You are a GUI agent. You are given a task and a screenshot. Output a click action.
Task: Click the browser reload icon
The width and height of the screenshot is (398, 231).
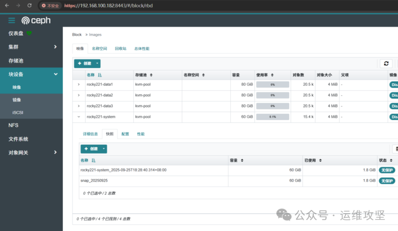point(29,6)
